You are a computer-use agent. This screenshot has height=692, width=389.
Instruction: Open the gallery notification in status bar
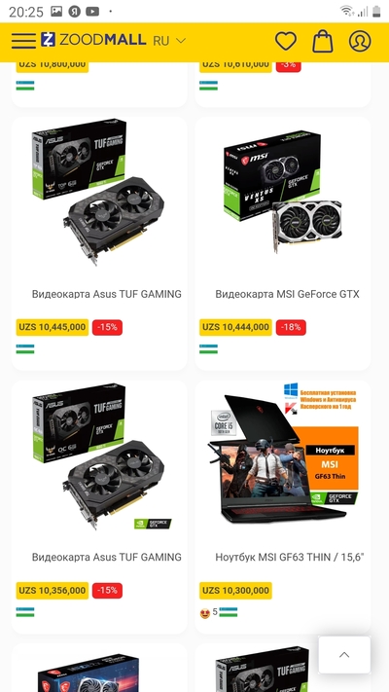point(56,12)
